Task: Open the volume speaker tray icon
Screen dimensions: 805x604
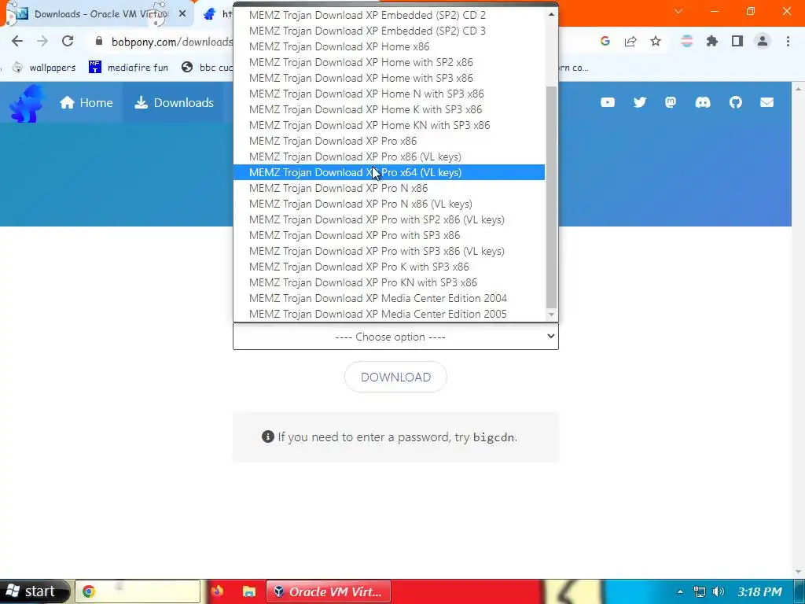Action: pyautogui.click(x=719, y=591)
